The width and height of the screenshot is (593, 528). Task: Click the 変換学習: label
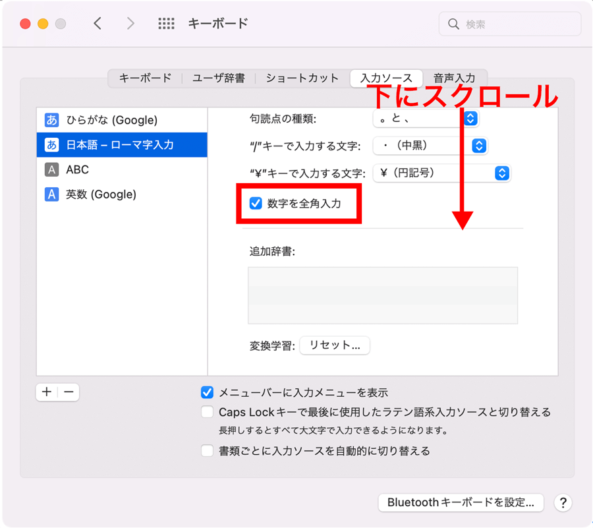point(272,345)
